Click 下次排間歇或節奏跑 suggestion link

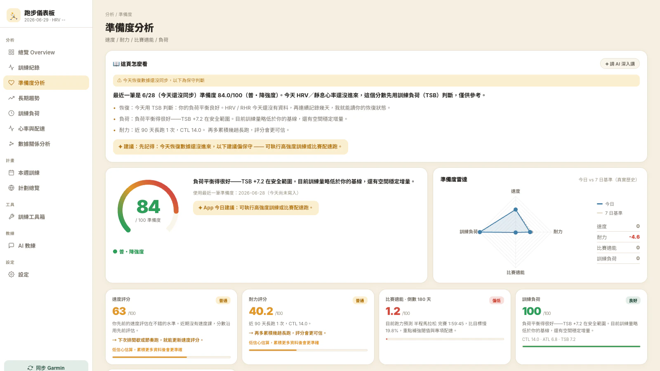(158, 340)
